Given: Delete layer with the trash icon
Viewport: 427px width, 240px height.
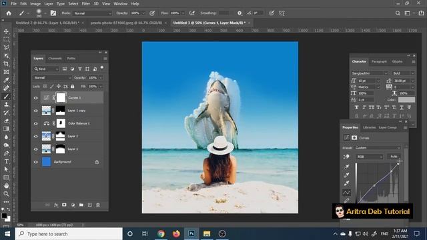Looking at the screenshot, I should pyautogui.click(x=98, y=205).
